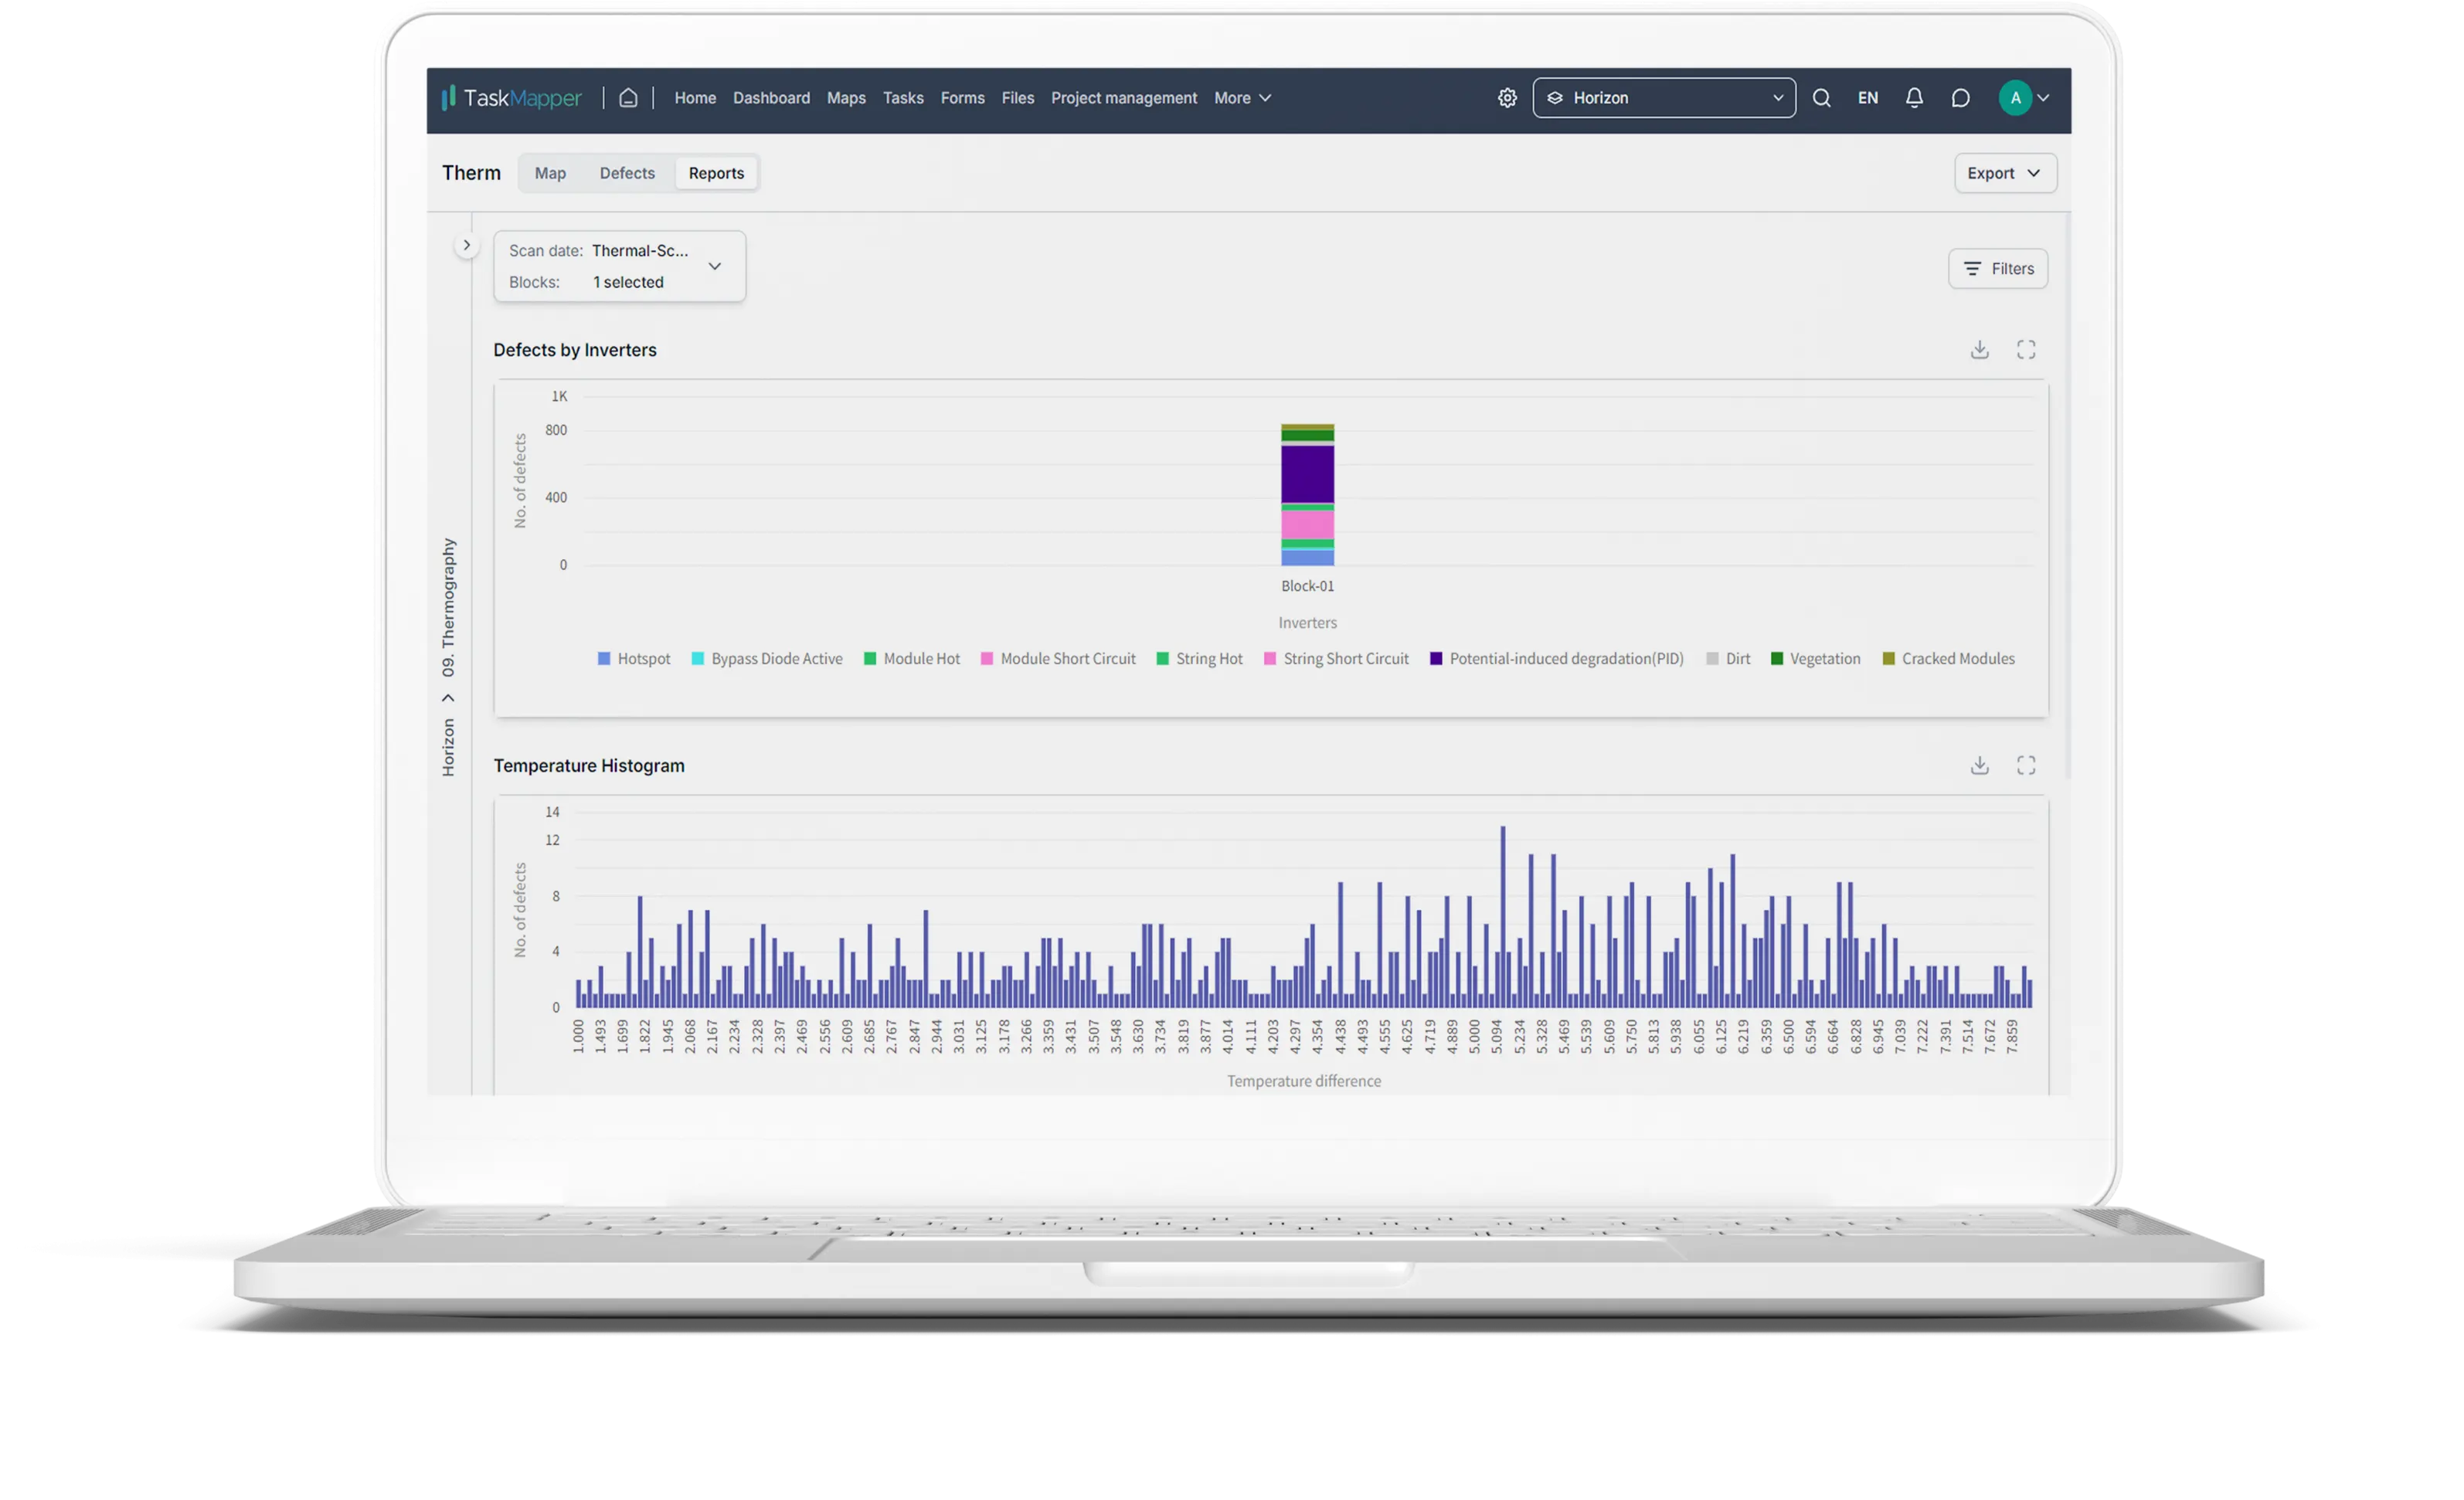Click the home icon in navbar
Image resolution: width=2464 pixels, height=1500 pixels.
tap(628, 98)
